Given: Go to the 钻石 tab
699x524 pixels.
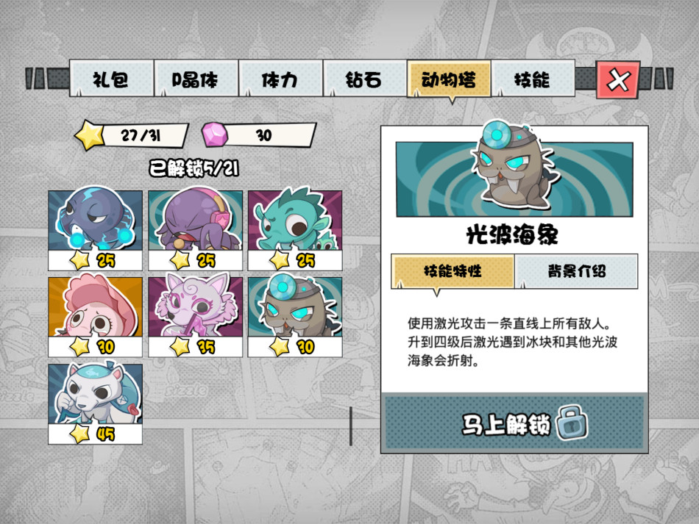Looking at the screenshot, I should (364, 79).
